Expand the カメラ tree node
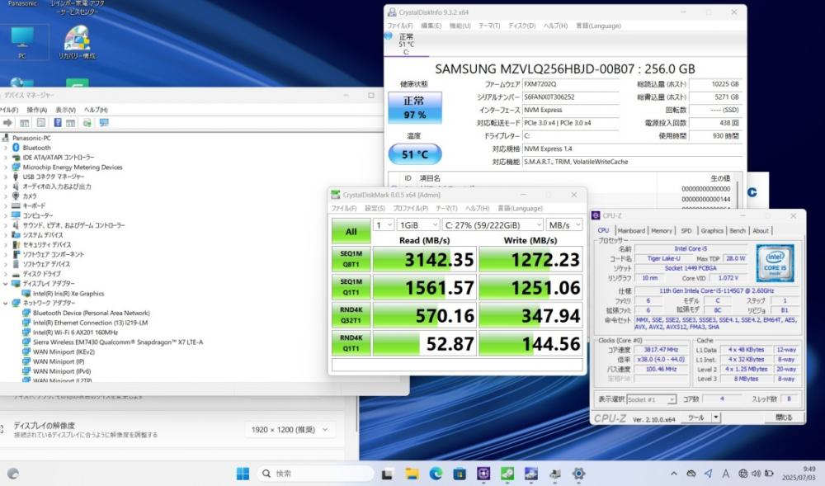 5,196
